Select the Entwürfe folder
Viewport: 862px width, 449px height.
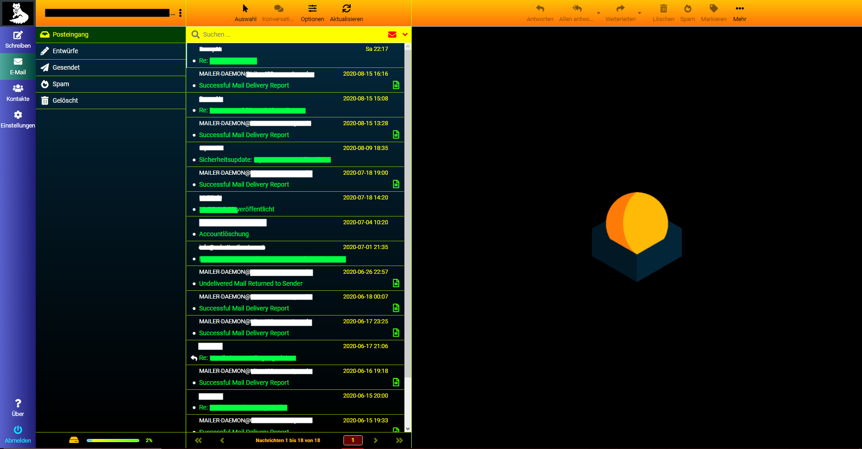[x=65, y=51]
